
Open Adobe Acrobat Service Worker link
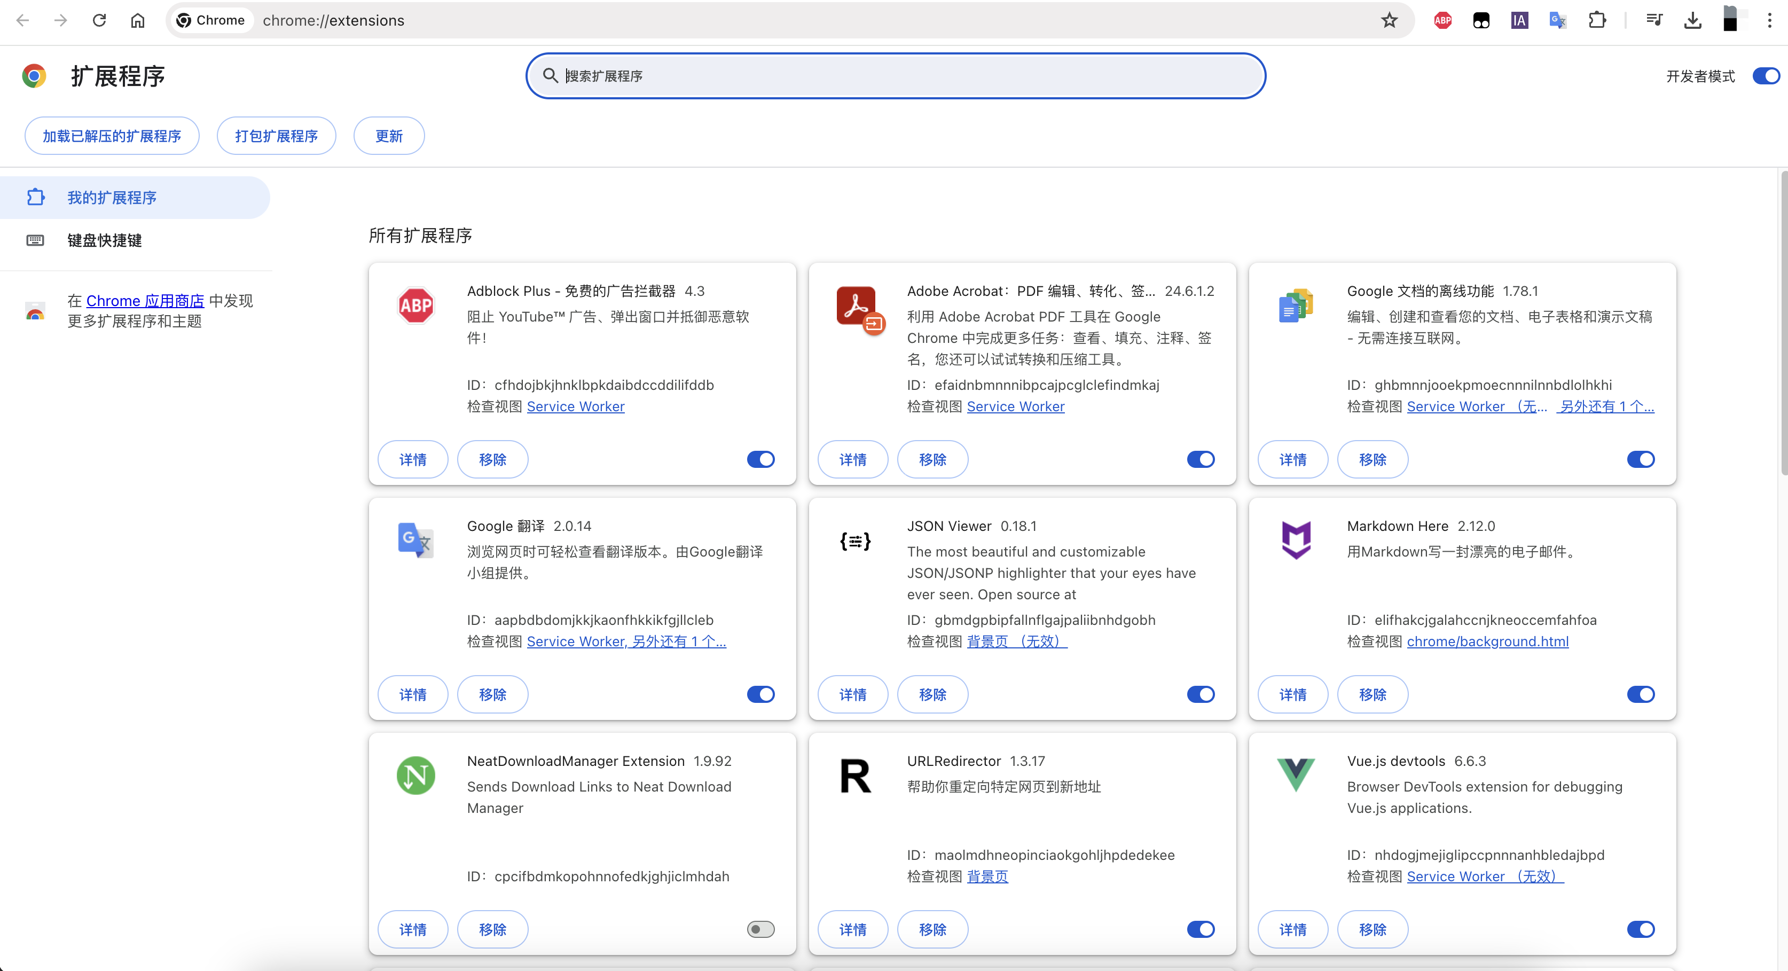[x=1015, y=406]
